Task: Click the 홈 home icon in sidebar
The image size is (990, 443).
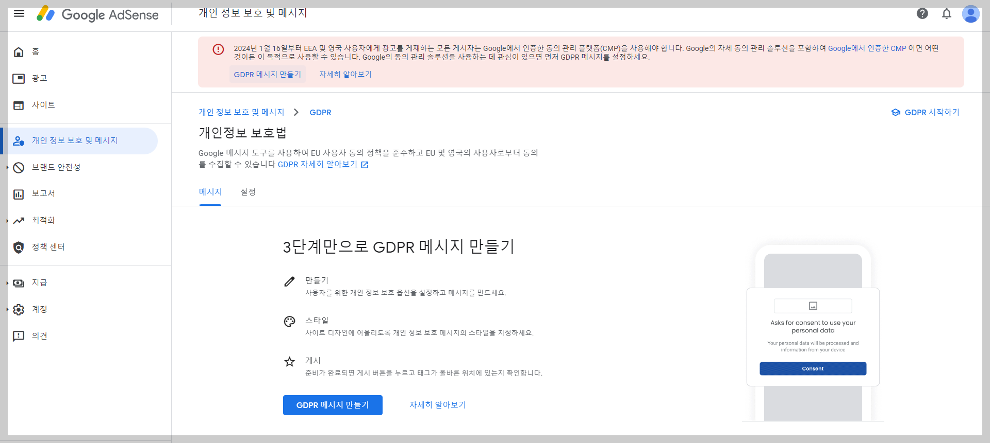Action: 19,52
